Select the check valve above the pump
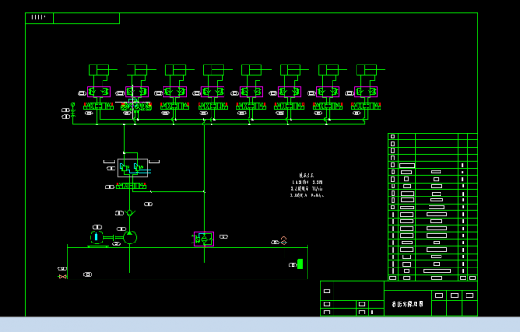Screen dimensions: 520x332 (x=129, y=213)
